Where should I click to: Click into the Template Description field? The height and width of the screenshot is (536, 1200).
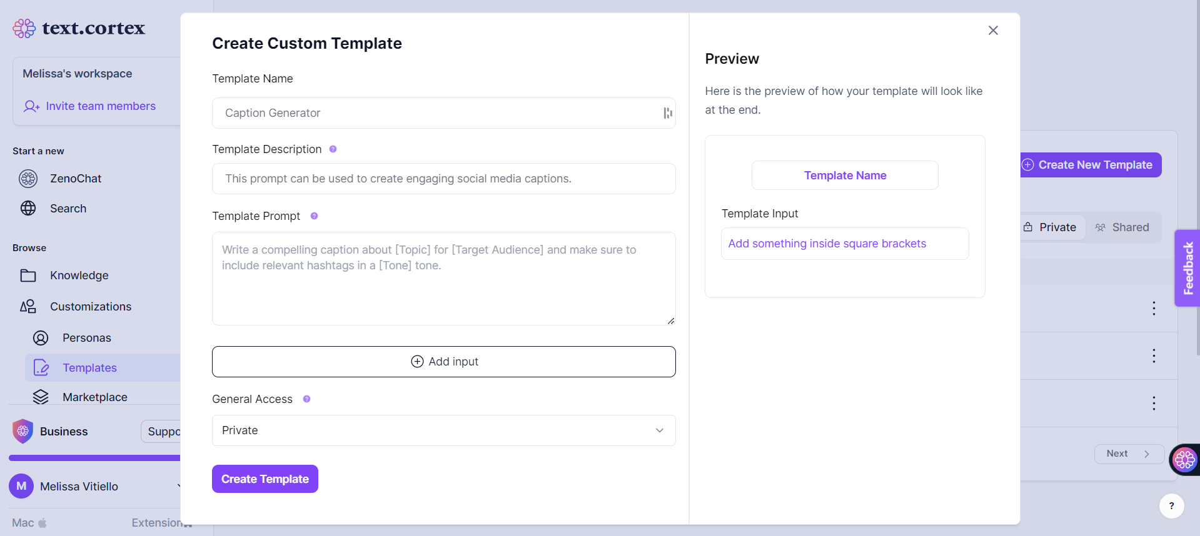tap(443, 179)
